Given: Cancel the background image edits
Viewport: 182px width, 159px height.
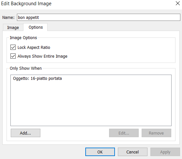Looking at the screenshot, I should pos(133,152).
